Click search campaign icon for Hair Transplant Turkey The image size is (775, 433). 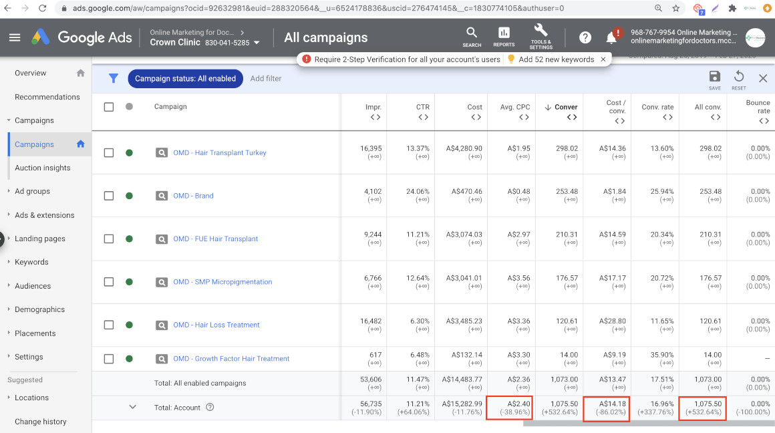[x=162, y=153]
